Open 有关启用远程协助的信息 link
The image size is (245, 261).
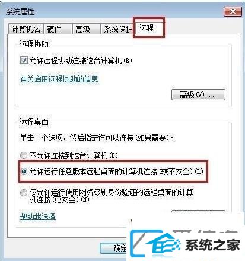tap(59, 79)
